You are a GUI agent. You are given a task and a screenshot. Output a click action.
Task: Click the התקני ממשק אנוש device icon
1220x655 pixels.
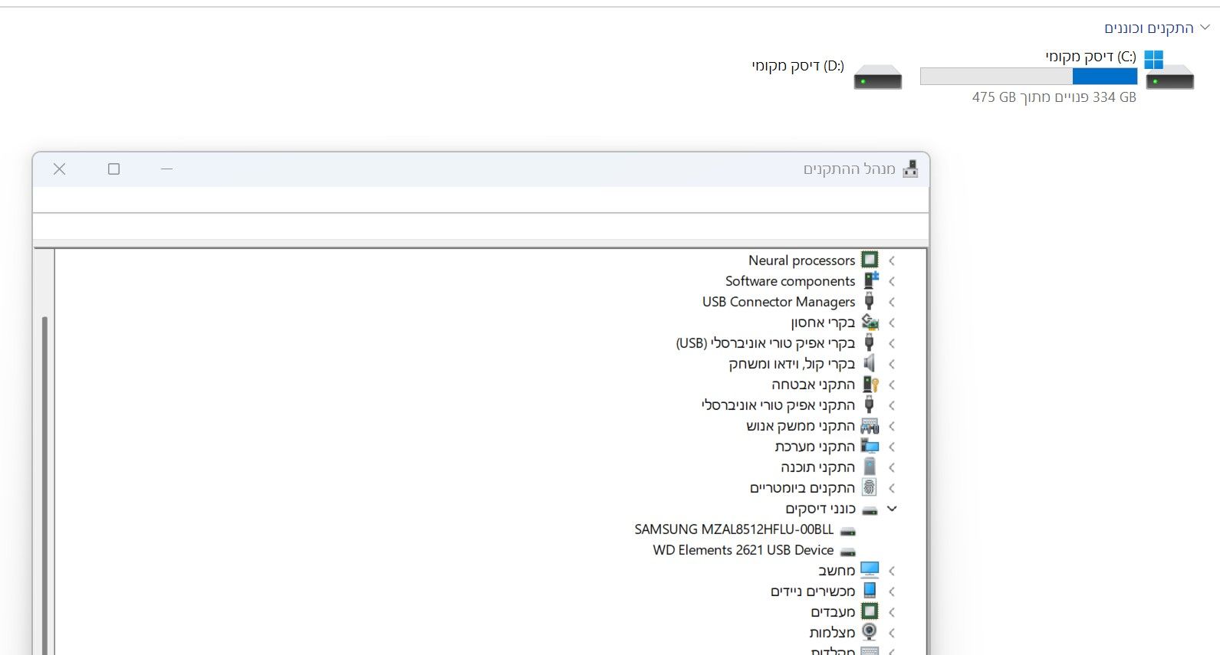click(x=870, y=425)
